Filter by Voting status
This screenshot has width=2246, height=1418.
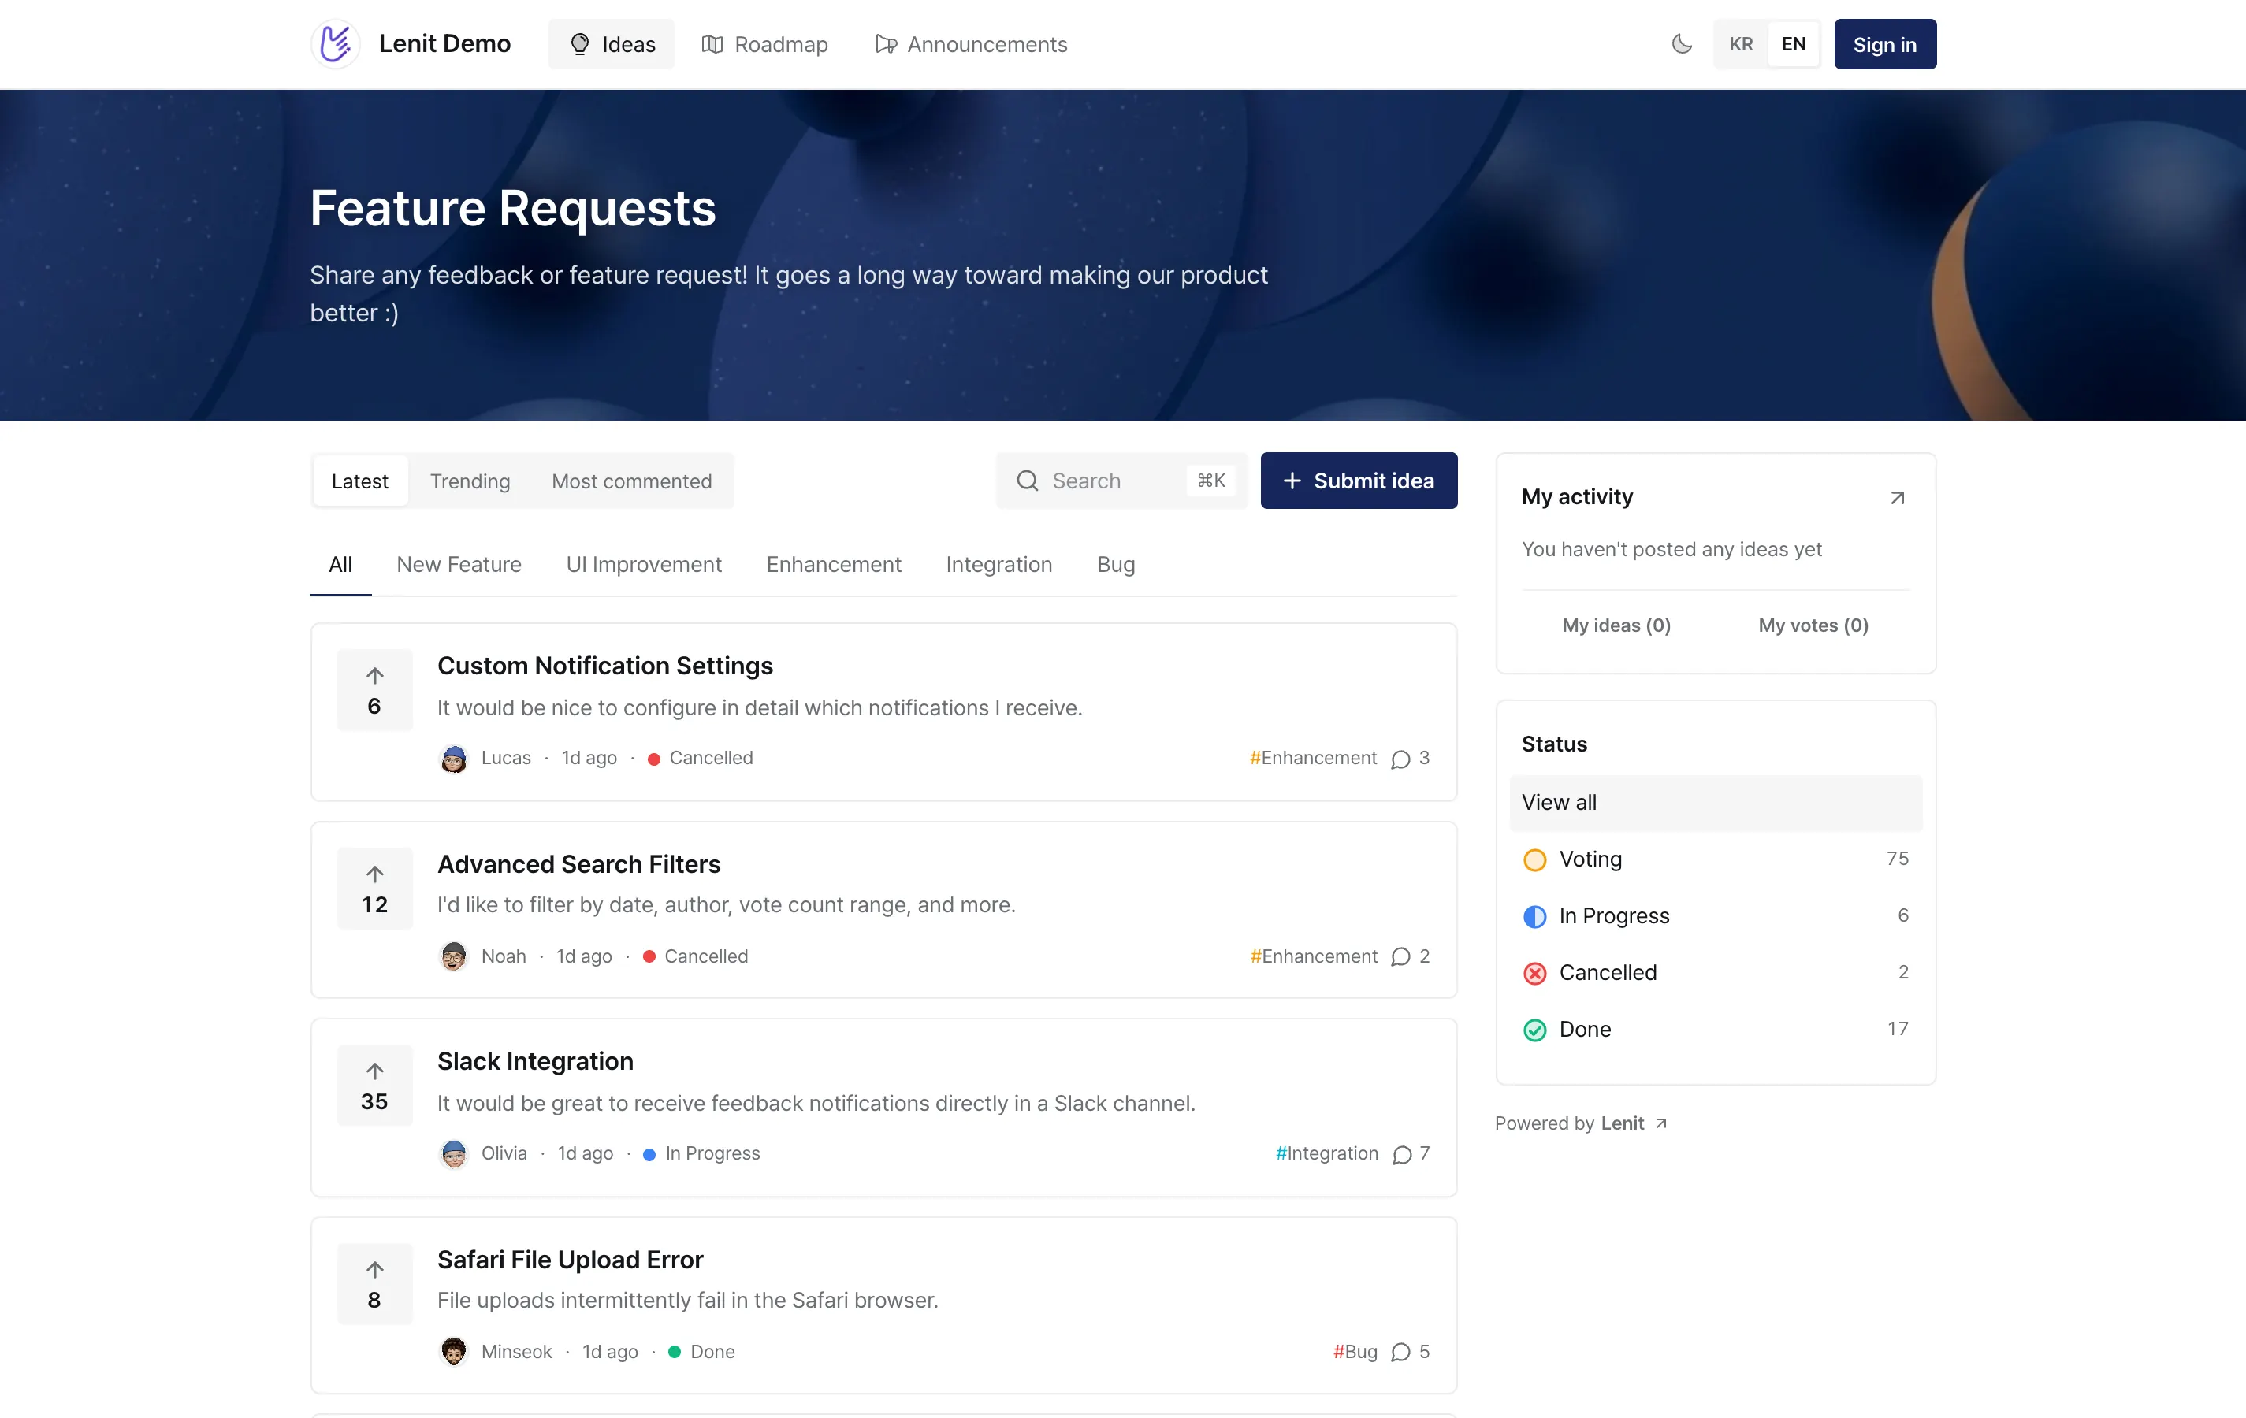coord(1714,859)
